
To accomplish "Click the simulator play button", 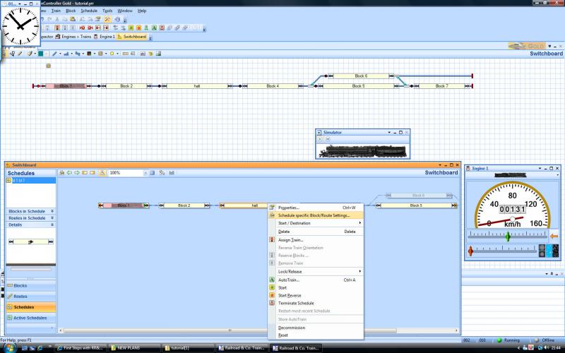I will [320, 140].
